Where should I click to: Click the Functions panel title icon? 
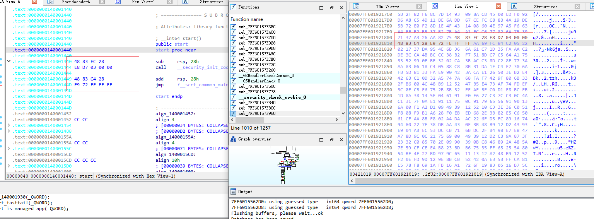tap(233, 7)
